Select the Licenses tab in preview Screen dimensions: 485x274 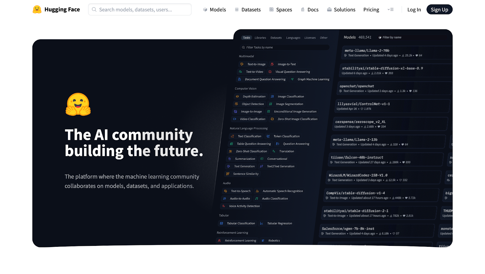pyautogui.click(x=310, y=38)
